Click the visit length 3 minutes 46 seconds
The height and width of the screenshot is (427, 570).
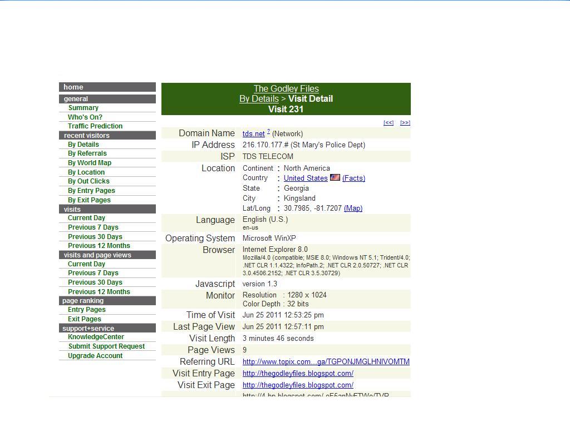[278, 339]
